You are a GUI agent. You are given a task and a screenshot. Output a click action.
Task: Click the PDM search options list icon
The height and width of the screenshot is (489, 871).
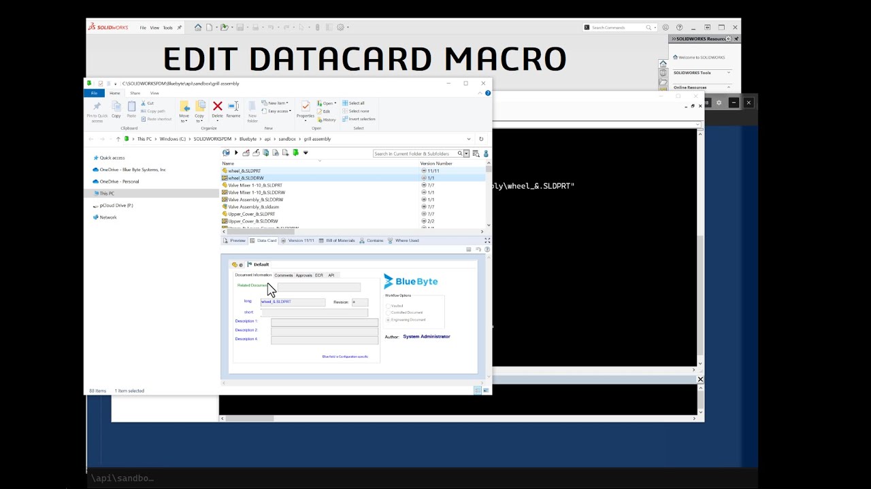pyautogui.click(x=476, y=153)
